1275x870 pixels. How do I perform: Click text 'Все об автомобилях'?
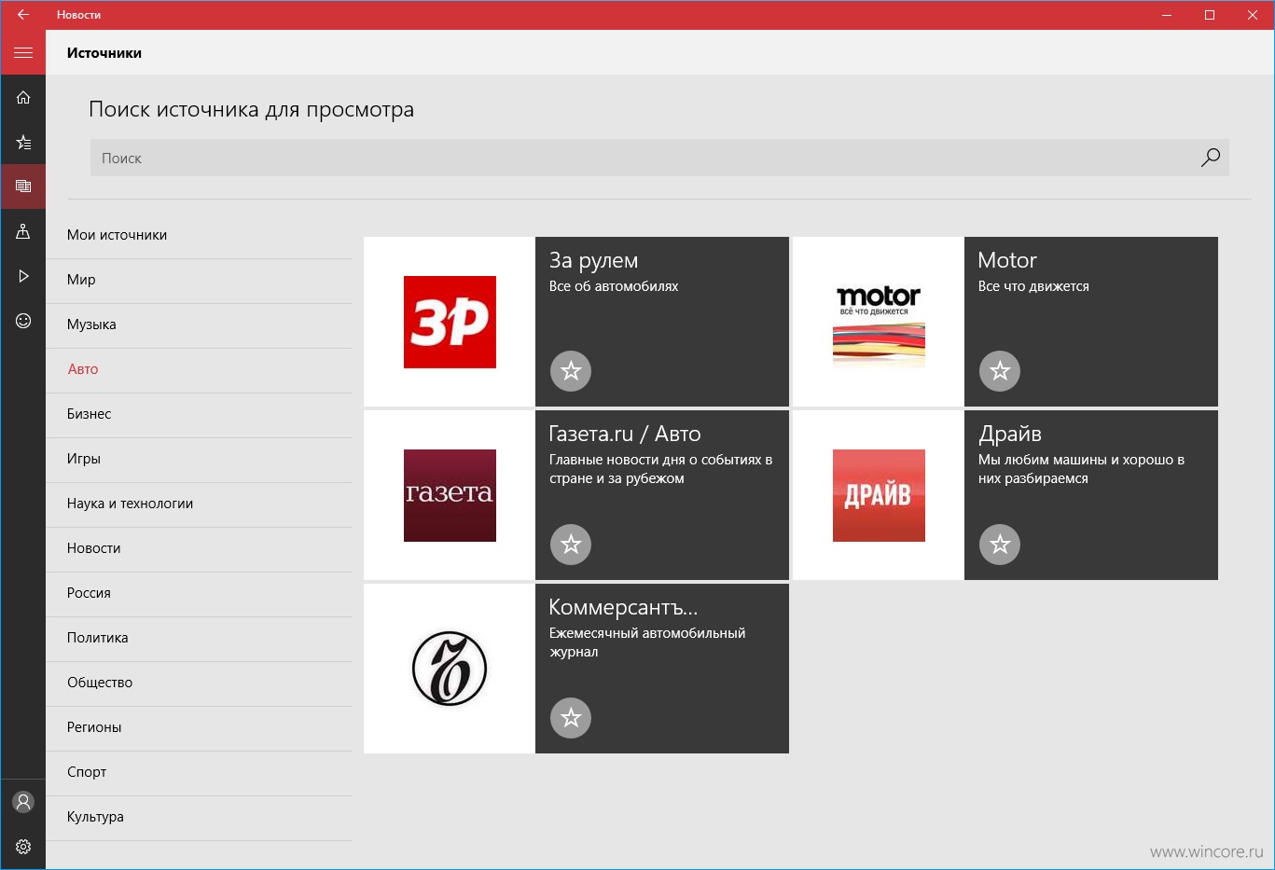(614, 286)
